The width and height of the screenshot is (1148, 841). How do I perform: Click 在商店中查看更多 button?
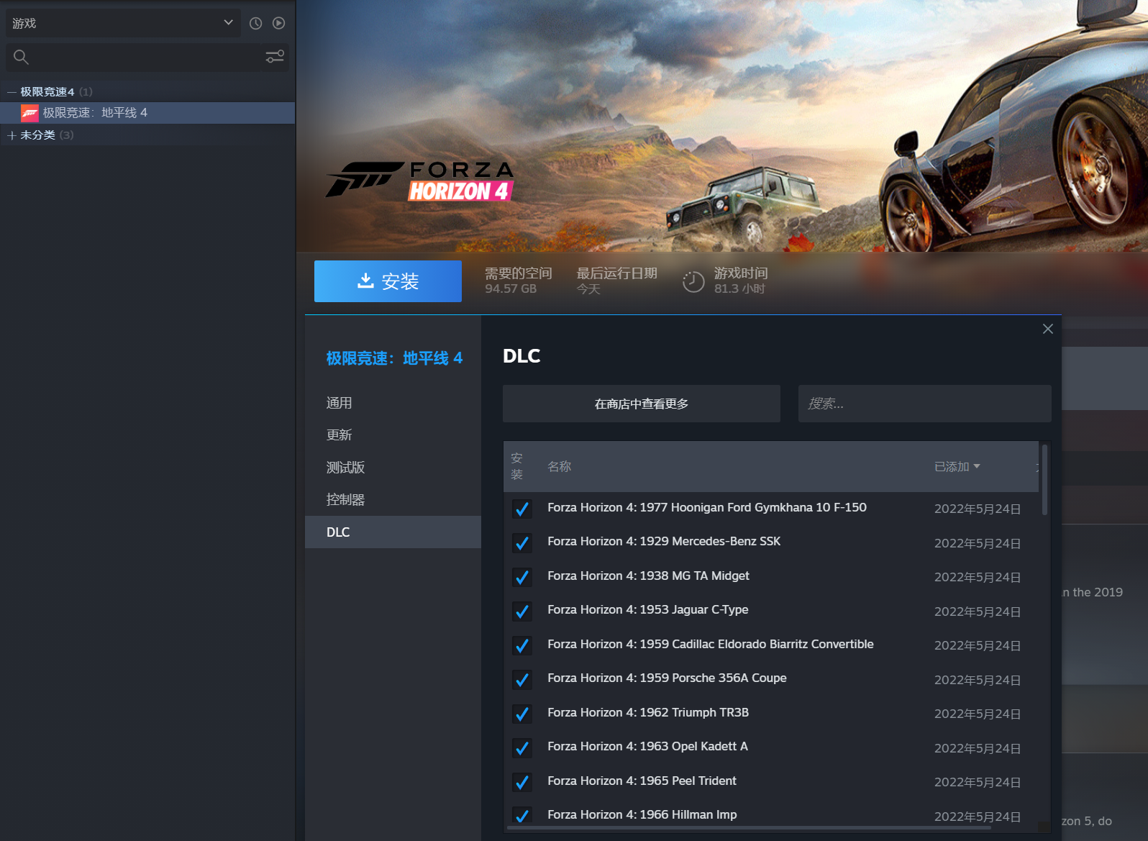point(642,404)
